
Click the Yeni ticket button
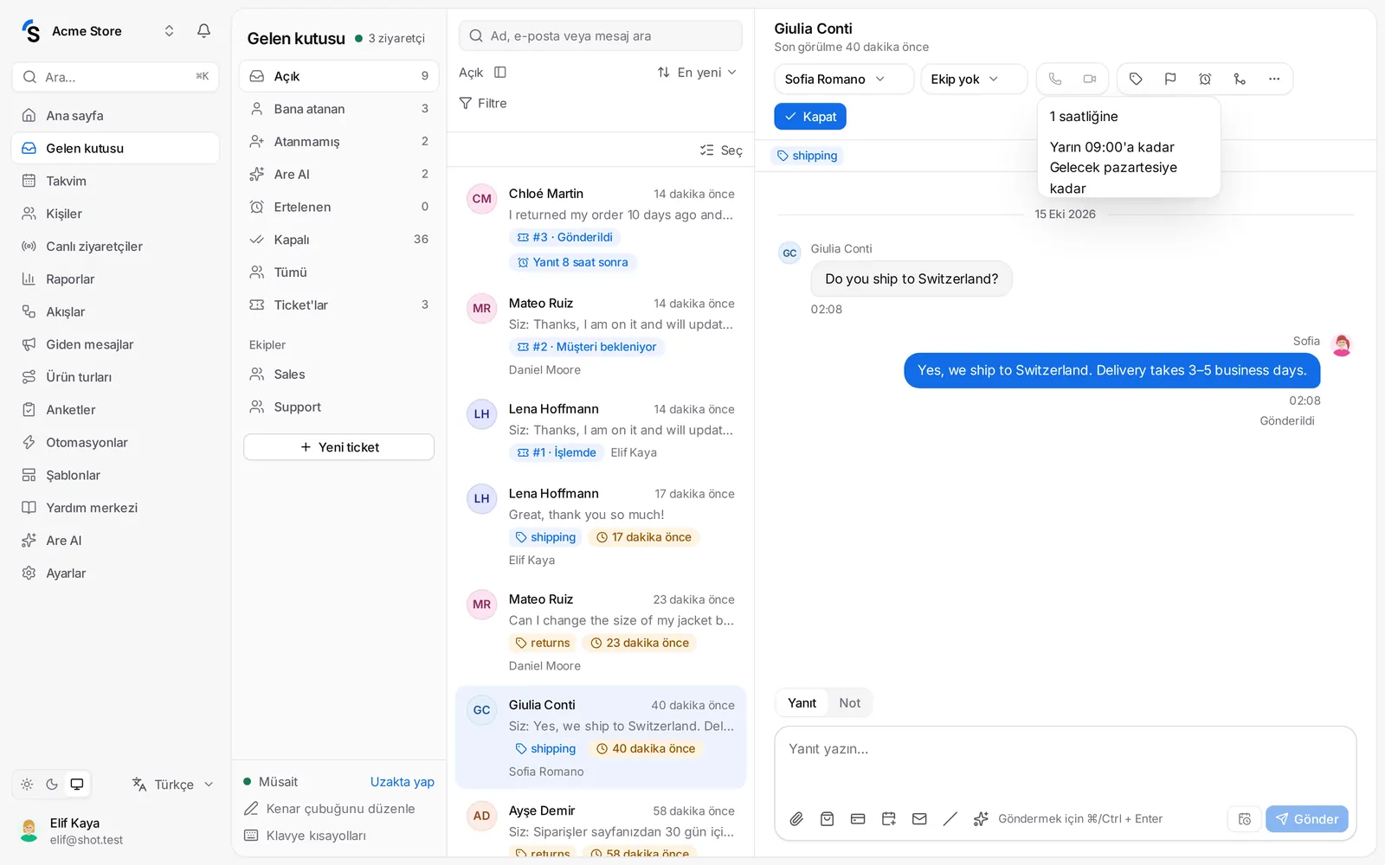[339, 447]
